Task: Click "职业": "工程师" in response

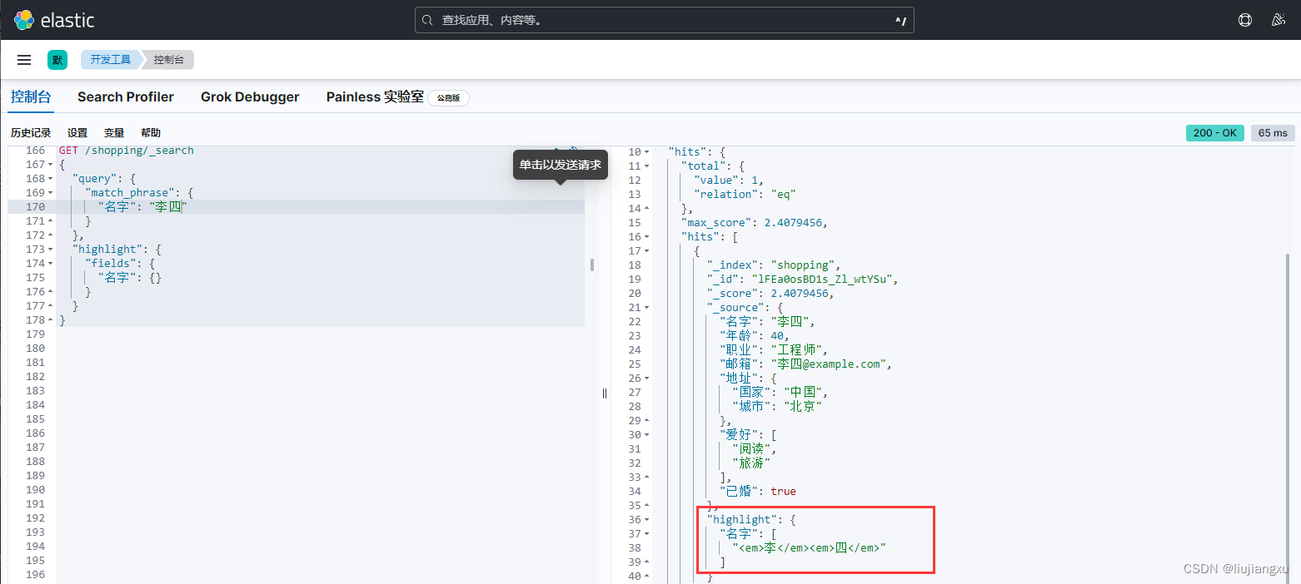Action: tap(774, 350)
